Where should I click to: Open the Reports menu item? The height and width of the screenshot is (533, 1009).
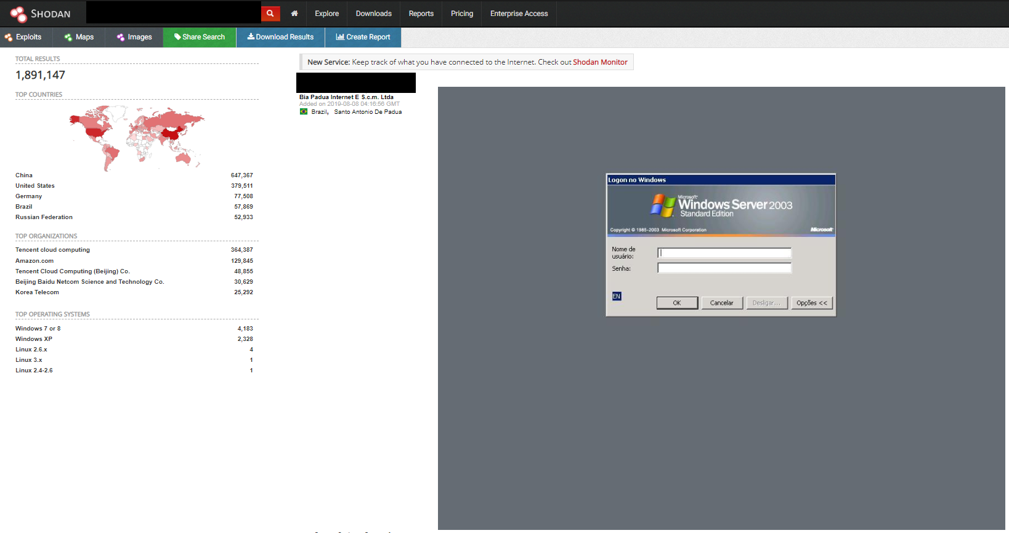tap(421, 14)
